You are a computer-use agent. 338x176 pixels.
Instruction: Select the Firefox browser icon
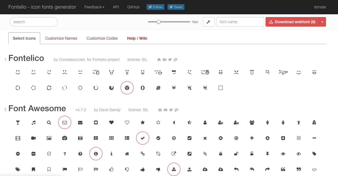coord(111,88)
